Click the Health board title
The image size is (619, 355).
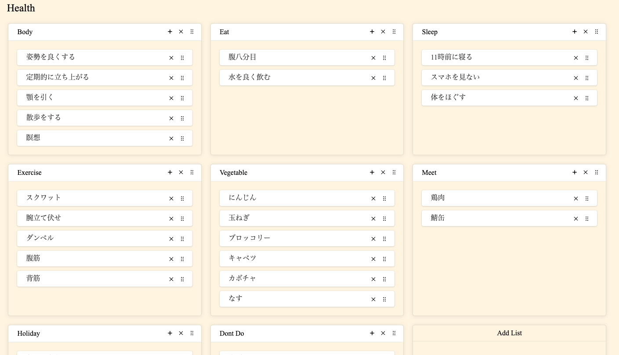click(x=21, y=8)
